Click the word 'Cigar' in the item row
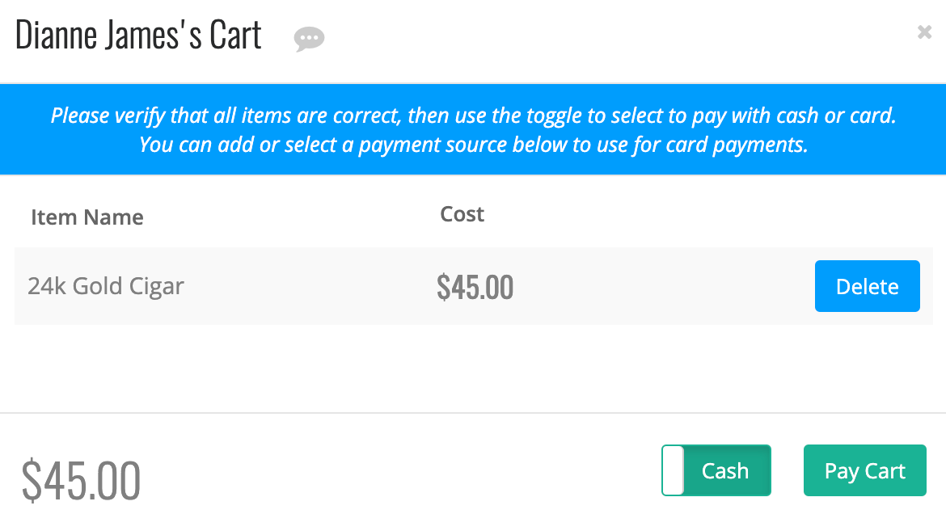The width and height of the screenshot is (946, 514). tap(156, 287)
